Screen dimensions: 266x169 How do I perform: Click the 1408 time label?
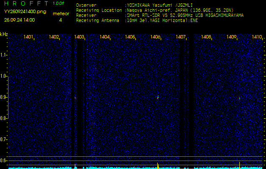(206, 37)
